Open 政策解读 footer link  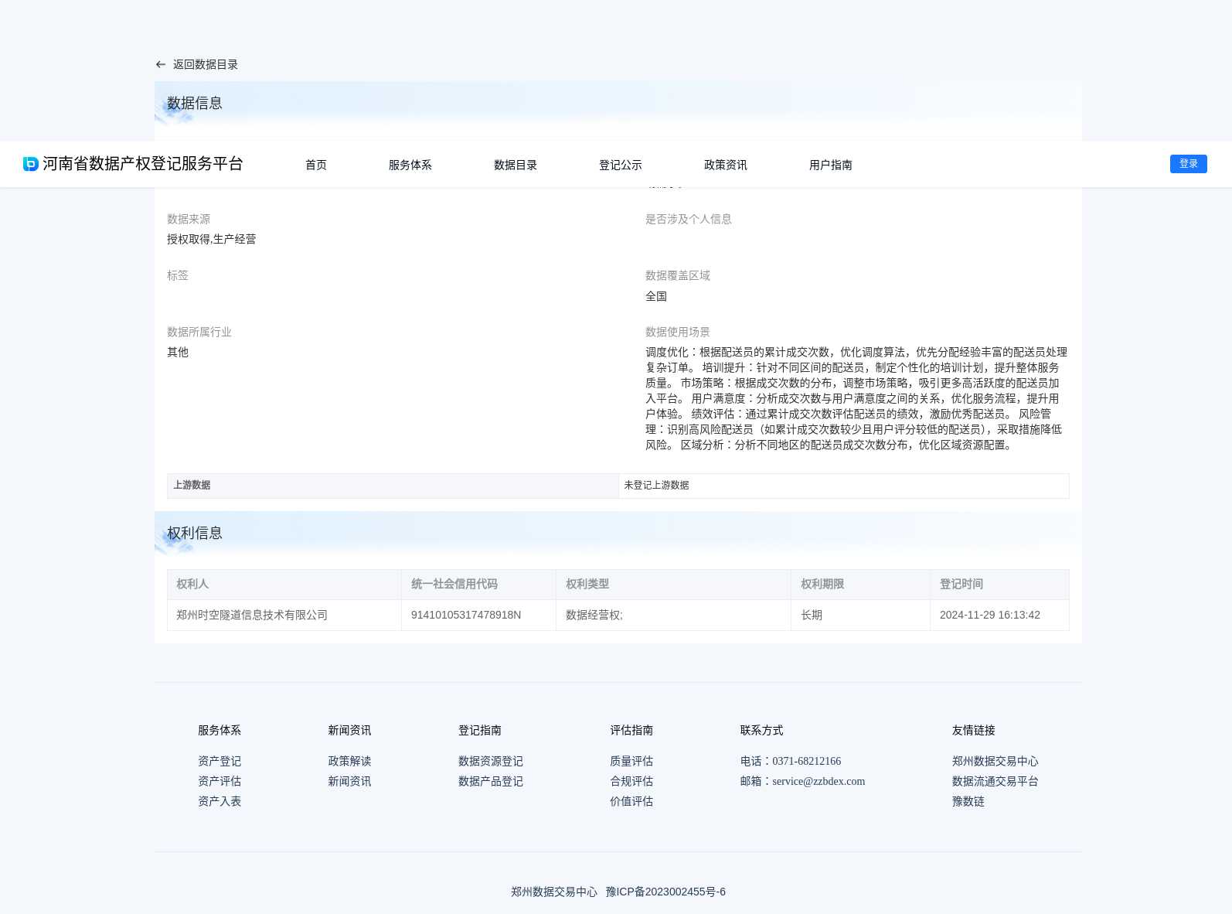349,762
